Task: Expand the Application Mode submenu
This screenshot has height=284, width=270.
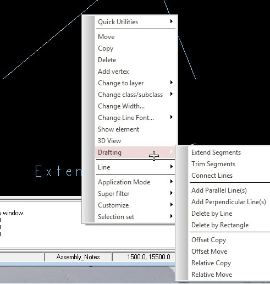Action: [135, 182]
